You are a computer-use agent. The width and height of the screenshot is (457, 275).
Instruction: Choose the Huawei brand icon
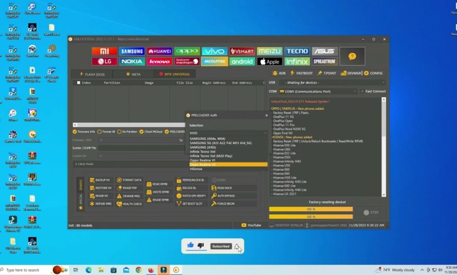tap(159, 51)
